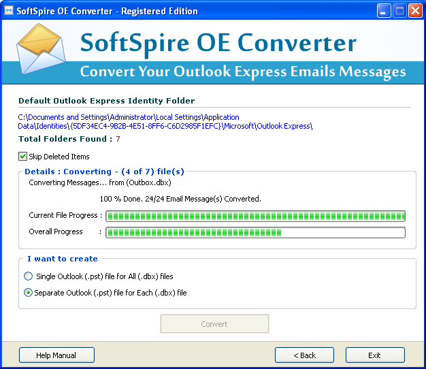The width and height of the screenshot is (426, 369).
Task: Click the app icon in the title bar
Action: point(8,11)
